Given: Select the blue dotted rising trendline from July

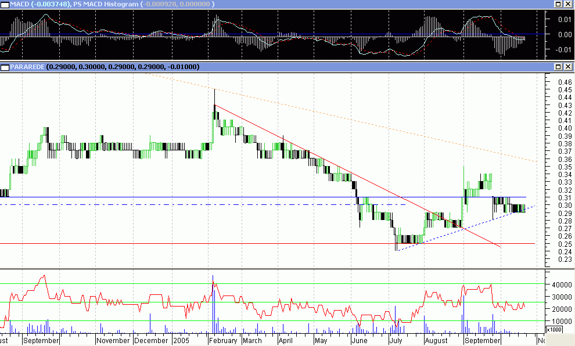Looking at the screenshot, I should pyautogui.click(x=466, y=228).
